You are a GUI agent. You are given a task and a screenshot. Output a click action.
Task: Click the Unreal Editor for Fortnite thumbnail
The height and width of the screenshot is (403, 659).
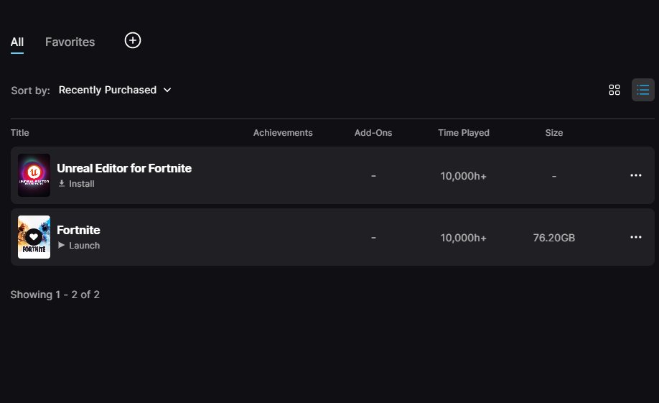[x=34, y=175]
